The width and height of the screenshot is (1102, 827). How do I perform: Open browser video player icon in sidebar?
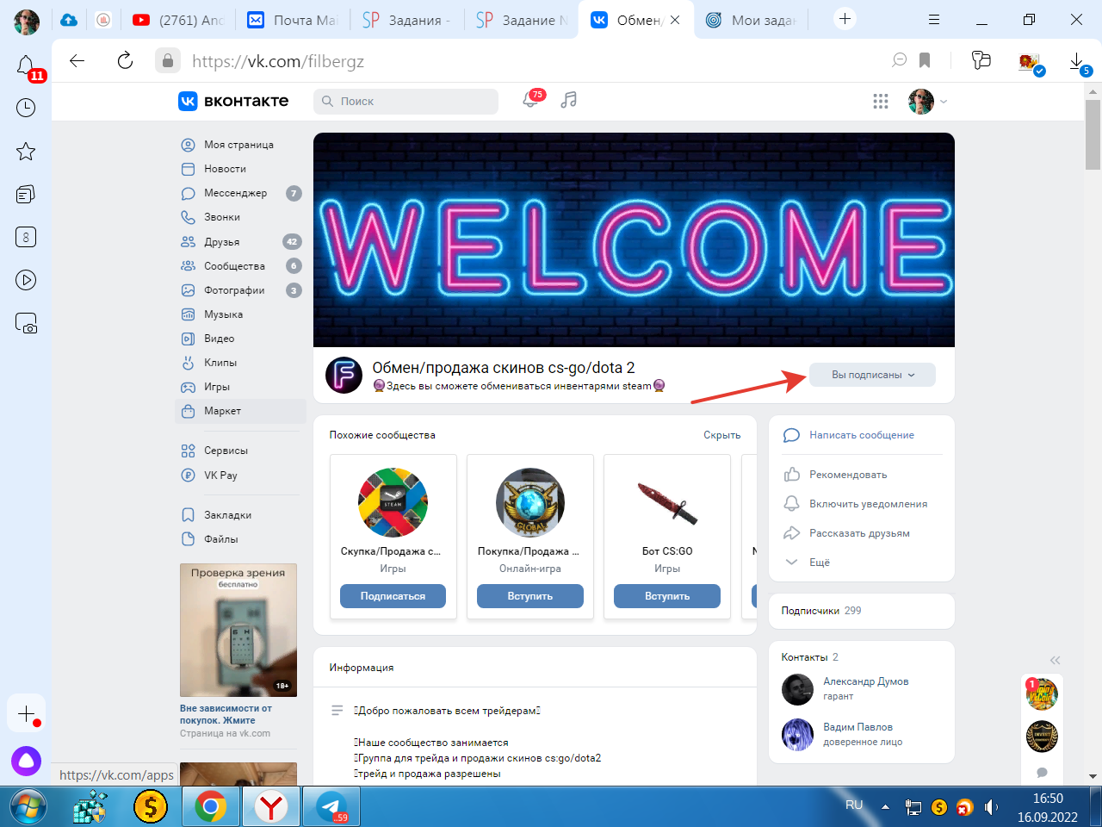26,280
